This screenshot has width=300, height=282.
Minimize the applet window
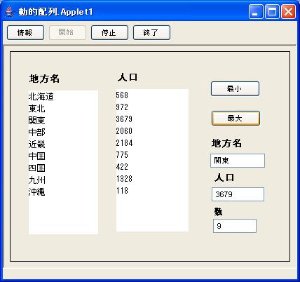(x=256, y=11)
